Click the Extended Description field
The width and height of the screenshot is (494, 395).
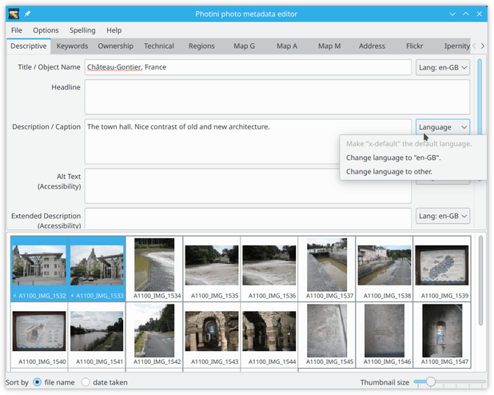pyautogui.click(x=248, y=218)
